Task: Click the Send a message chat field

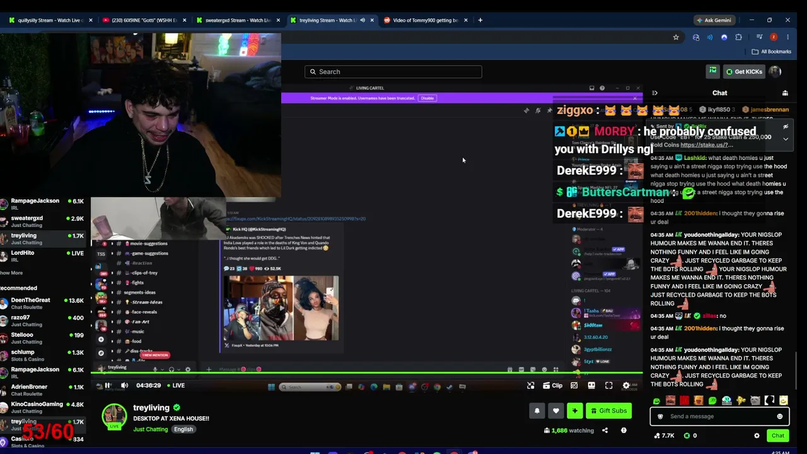Action: click(x=719, y=416)
